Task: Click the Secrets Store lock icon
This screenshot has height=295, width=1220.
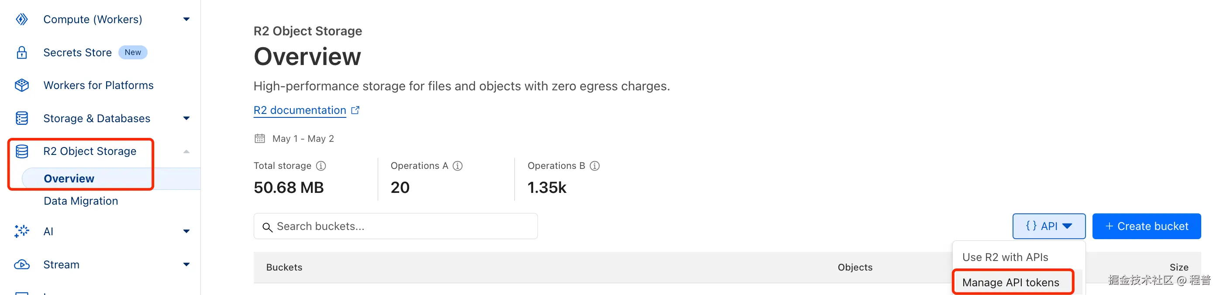Action: tap(22, 52)
